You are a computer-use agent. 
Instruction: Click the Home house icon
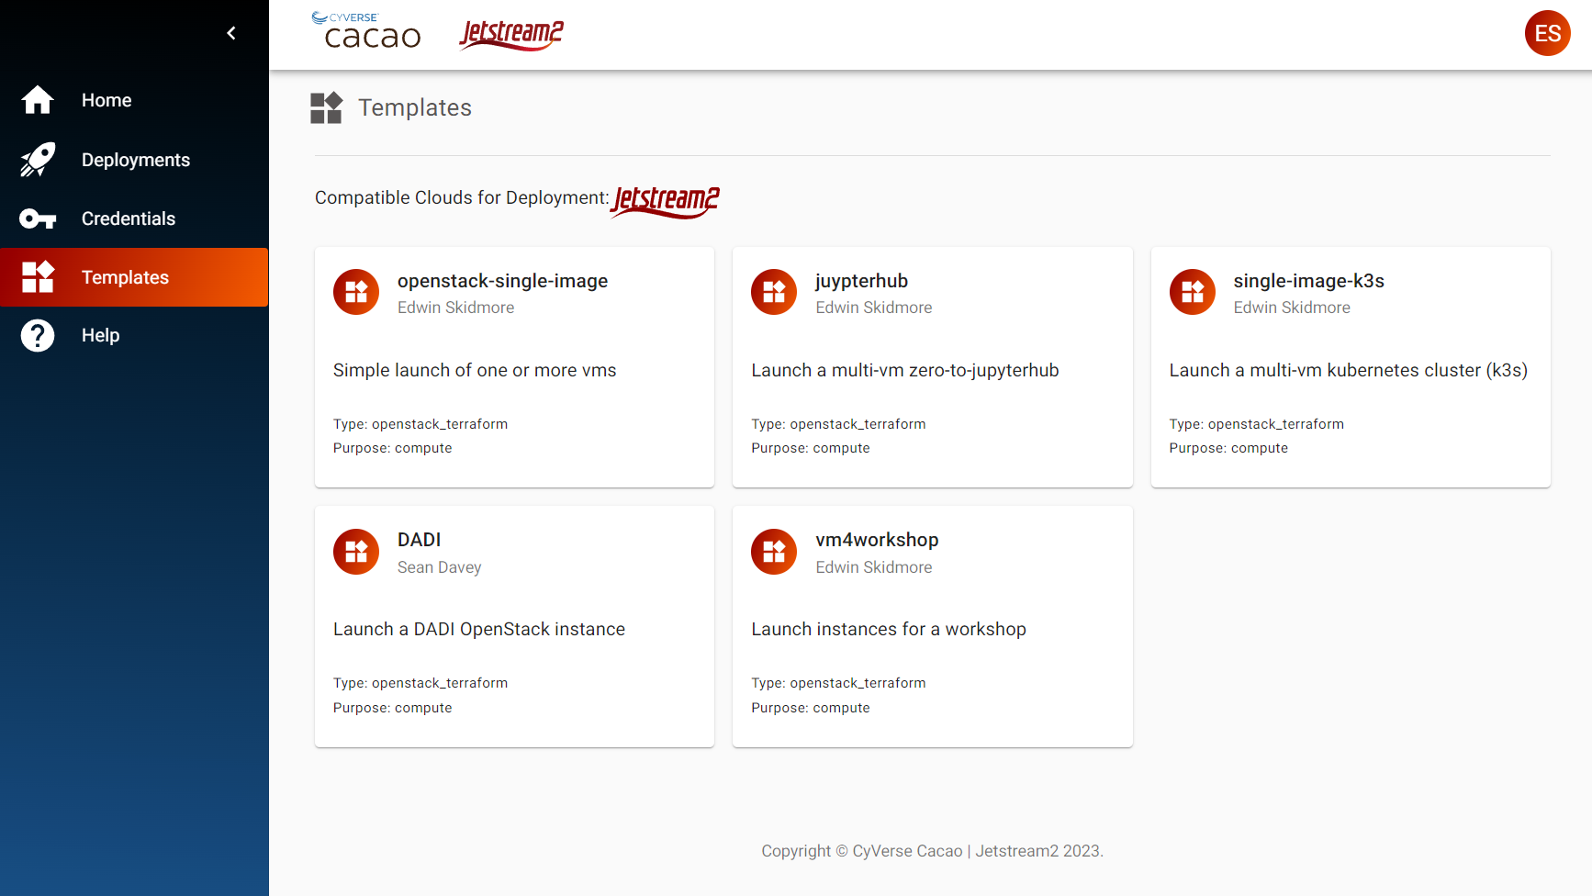click(38, 100)
